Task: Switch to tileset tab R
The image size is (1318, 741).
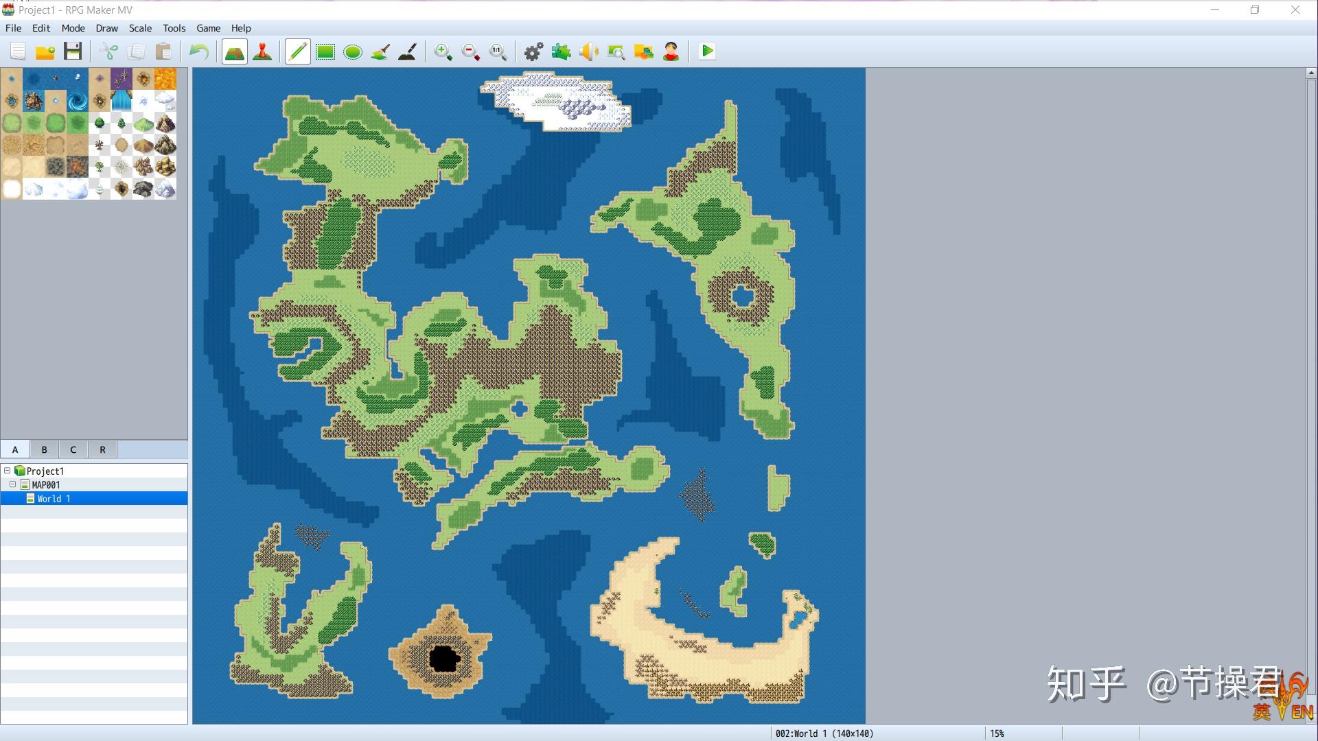Action: point(102,449)
